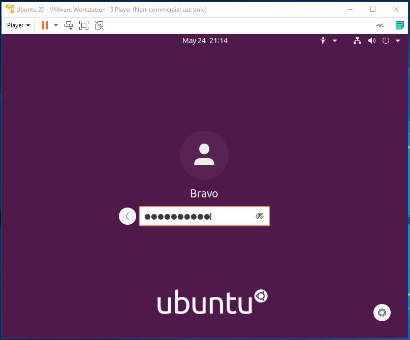Expand the system menu arrow
The height and width of the screenshot is (340, 410).
[x=398, y=41]
